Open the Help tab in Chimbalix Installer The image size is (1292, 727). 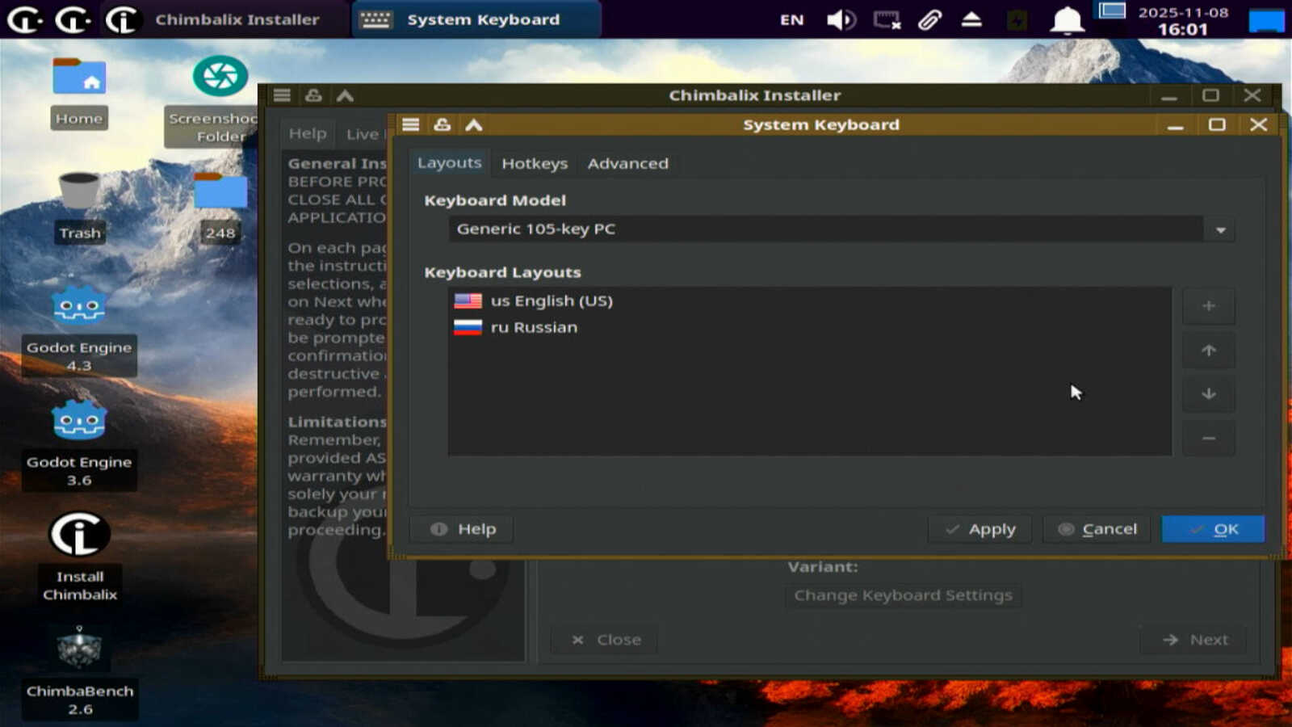(308, 134)
